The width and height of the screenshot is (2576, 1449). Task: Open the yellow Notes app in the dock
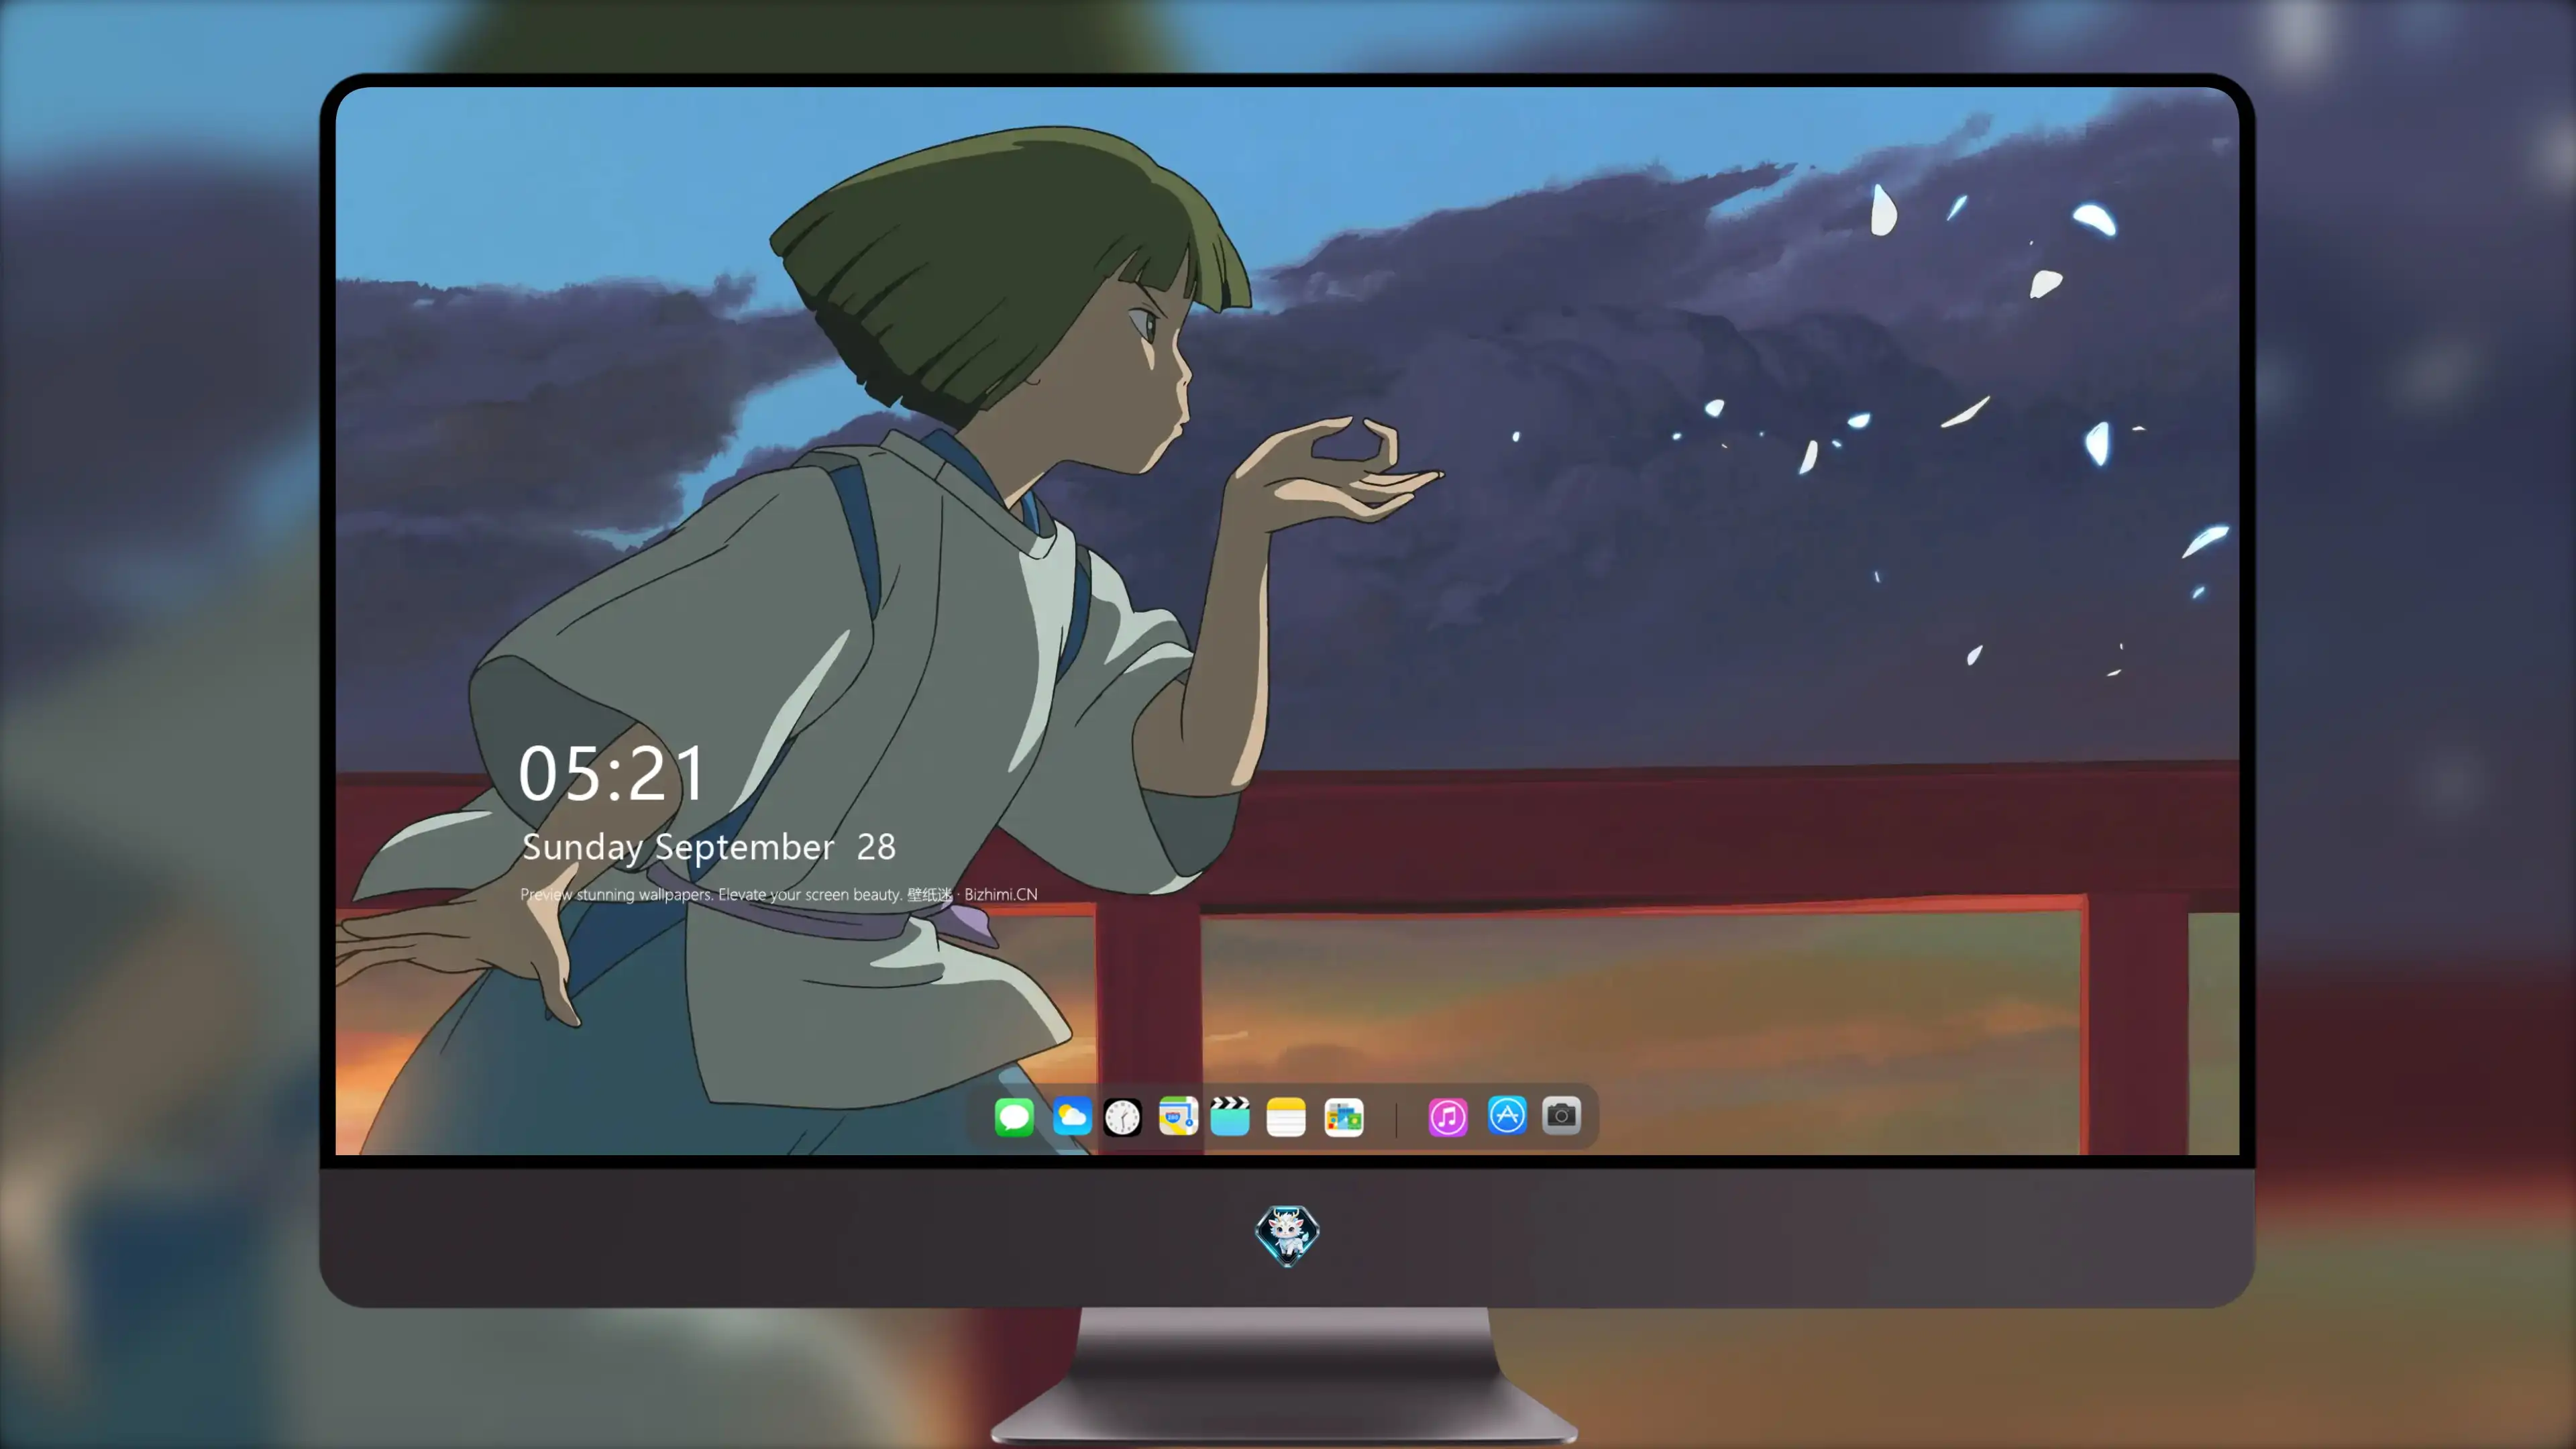[x=1286, y=1116]
